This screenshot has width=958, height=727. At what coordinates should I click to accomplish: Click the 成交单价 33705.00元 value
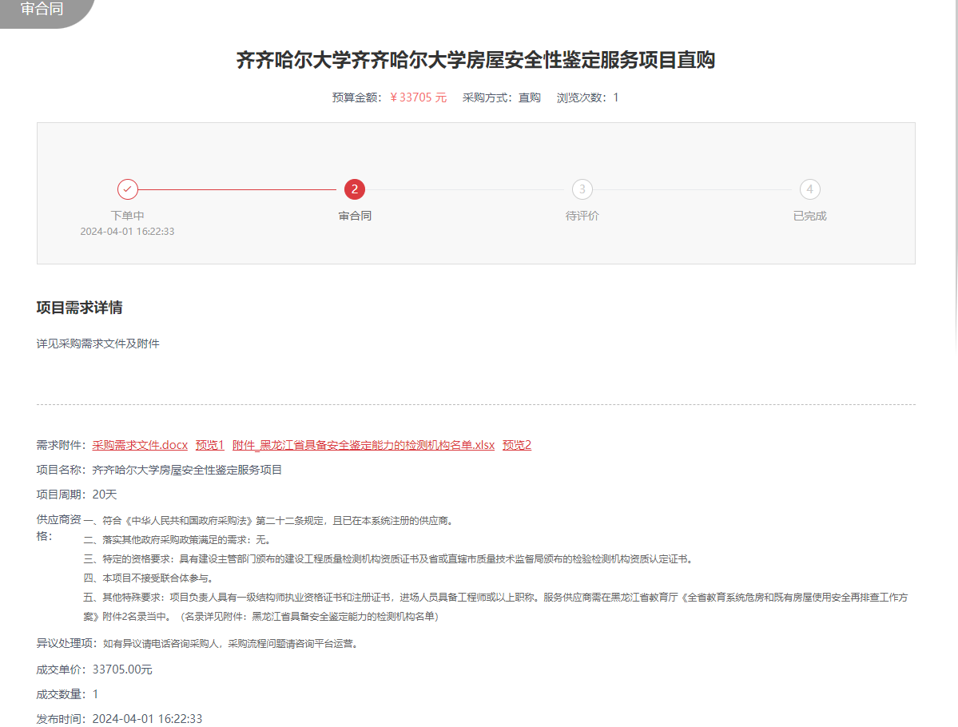tap(122, 669)
